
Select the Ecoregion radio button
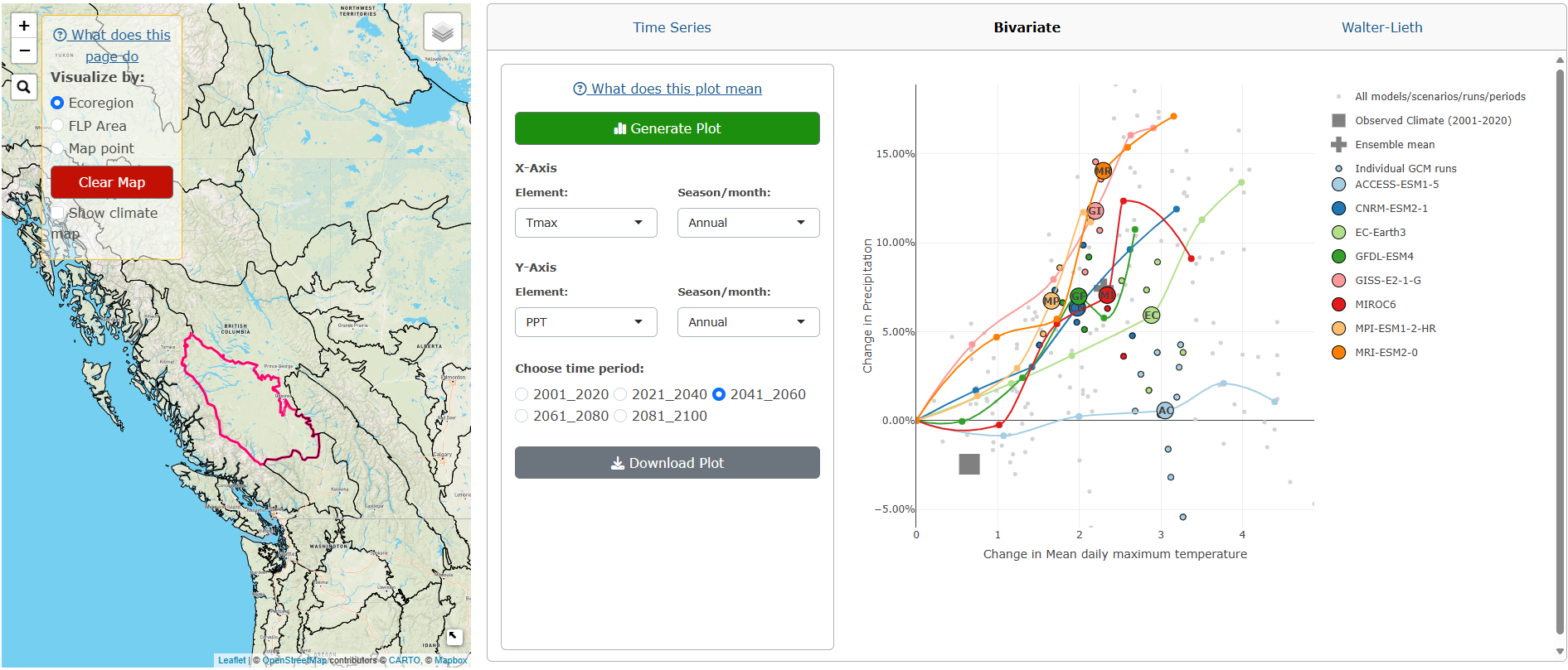(57, 103)
